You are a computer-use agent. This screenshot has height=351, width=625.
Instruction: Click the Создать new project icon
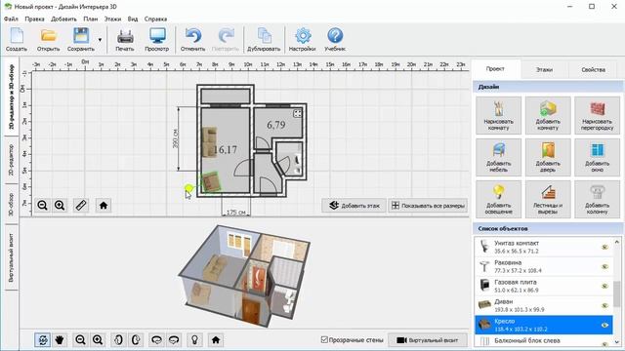coord(17,39)
